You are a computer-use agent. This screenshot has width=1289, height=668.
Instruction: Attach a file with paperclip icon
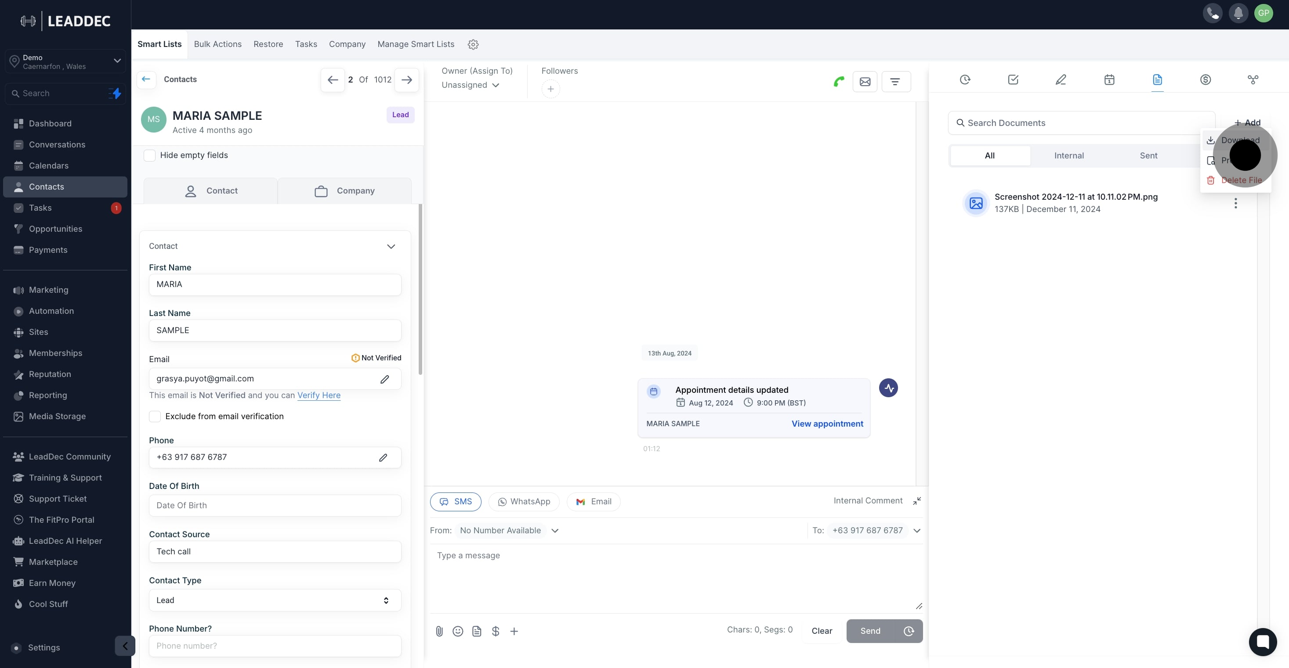coord(439,632)
